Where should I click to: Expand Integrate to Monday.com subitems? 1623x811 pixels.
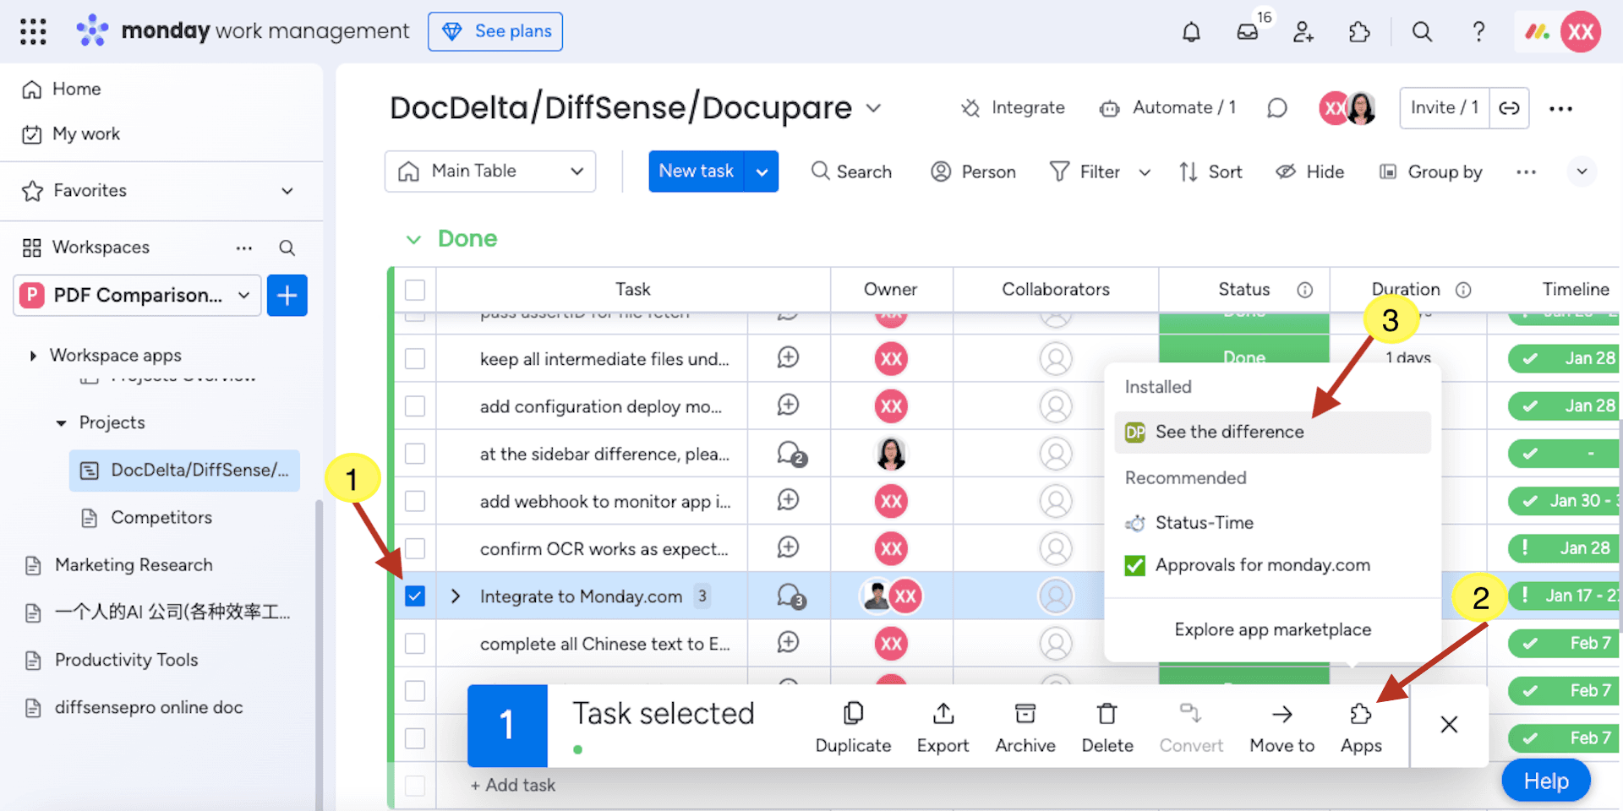coord(456,596)
